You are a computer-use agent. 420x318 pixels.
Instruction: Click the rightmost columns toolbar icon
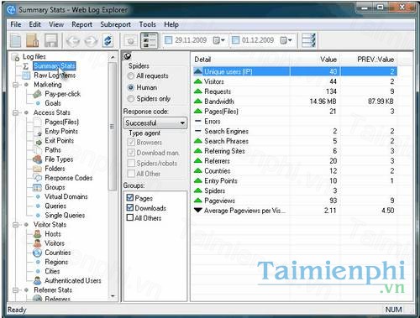tap(308, 40)
